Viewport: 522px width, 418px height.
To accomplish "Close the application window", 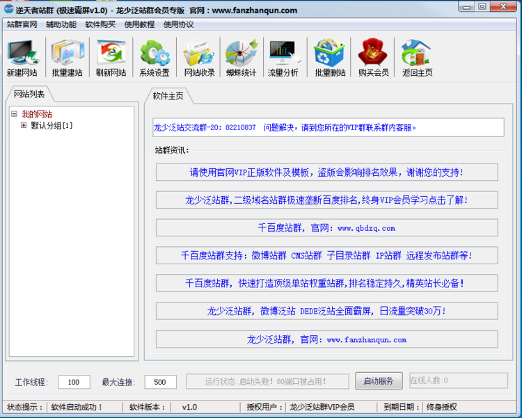I will 503,7.
